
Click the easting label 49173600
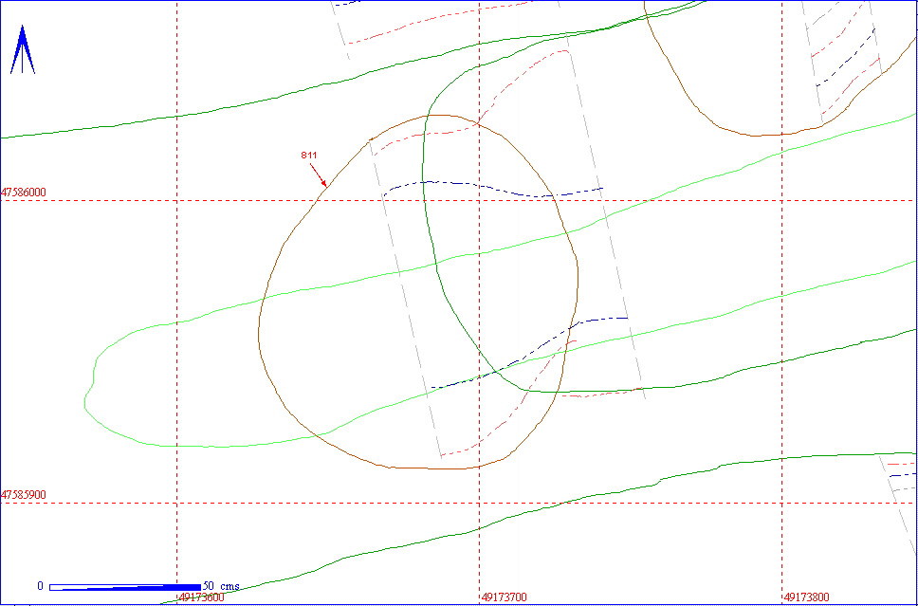point(202,597)
